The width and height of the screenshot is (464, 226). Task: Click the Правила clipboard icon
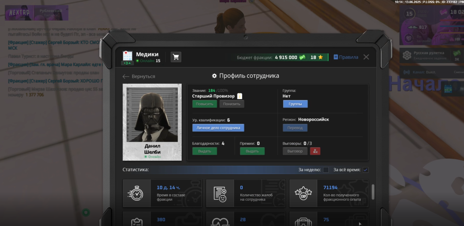pos(336,57)
